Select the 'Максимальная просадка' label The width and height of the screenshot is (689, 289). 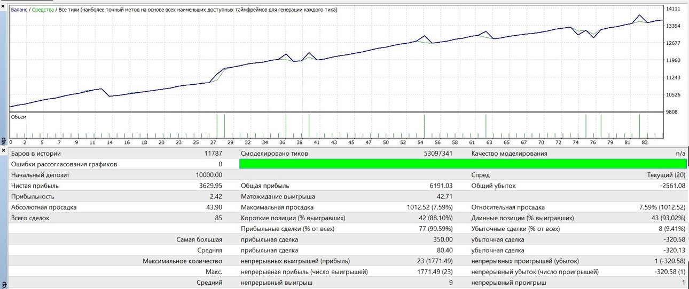[277, 207]
